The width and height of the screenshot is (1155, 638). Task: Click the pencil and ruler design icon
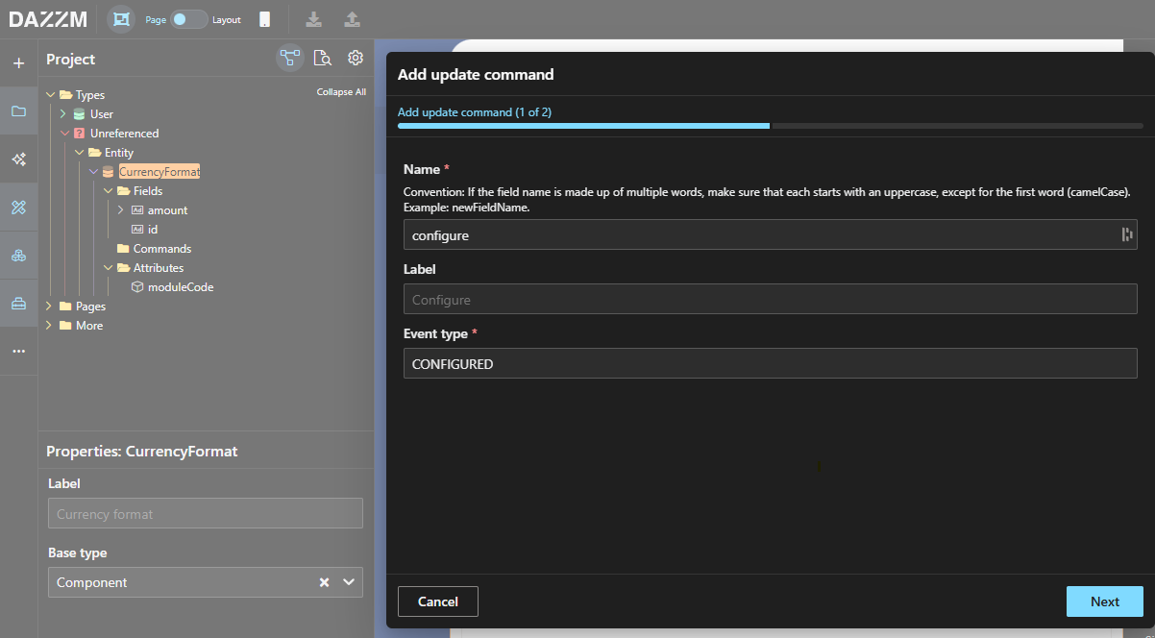18,208
